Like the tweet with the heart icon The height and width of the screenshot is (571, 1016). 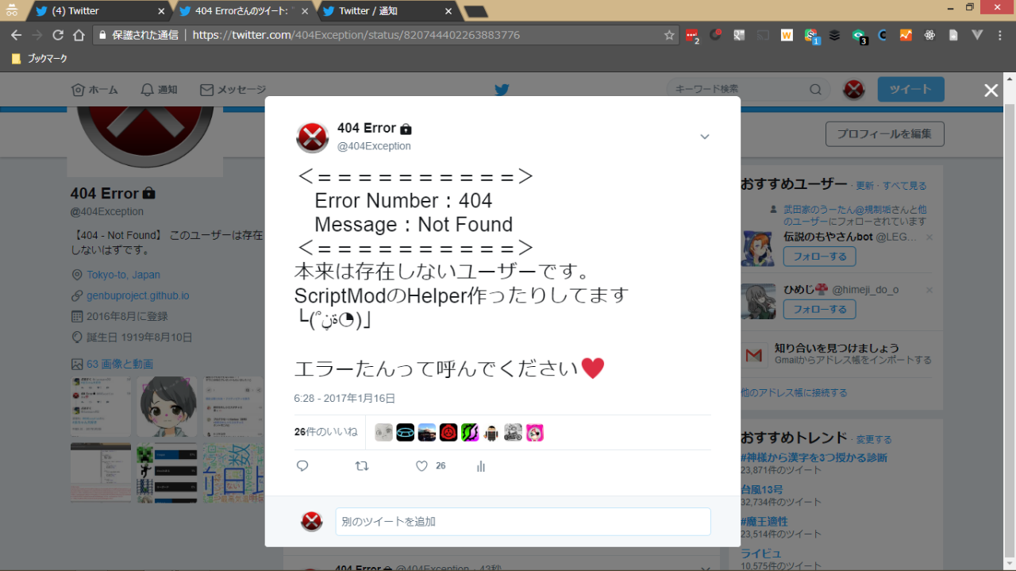point(422,466)
